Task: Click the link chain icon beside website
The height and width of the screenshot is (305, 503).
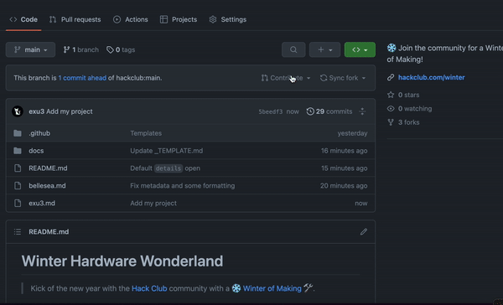Action: [391, 77]
